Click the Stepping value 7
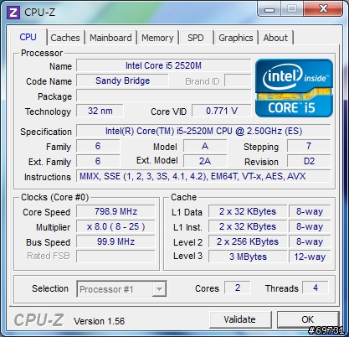The width and height of the screenshot is (349, 337). click(309, 146)
